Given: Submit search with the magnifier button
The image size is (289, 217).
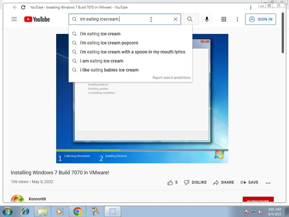Looking at the screenshot, I should [x=190, y=19].
